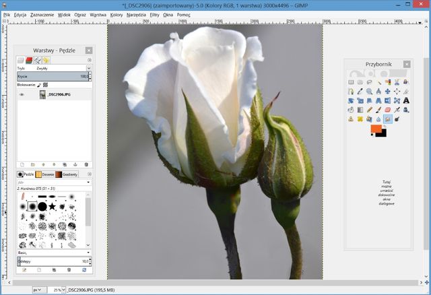The height and width of the screenshot is (295, 431).
Task: Open the Filtry menu
Action: coord(154,13)
